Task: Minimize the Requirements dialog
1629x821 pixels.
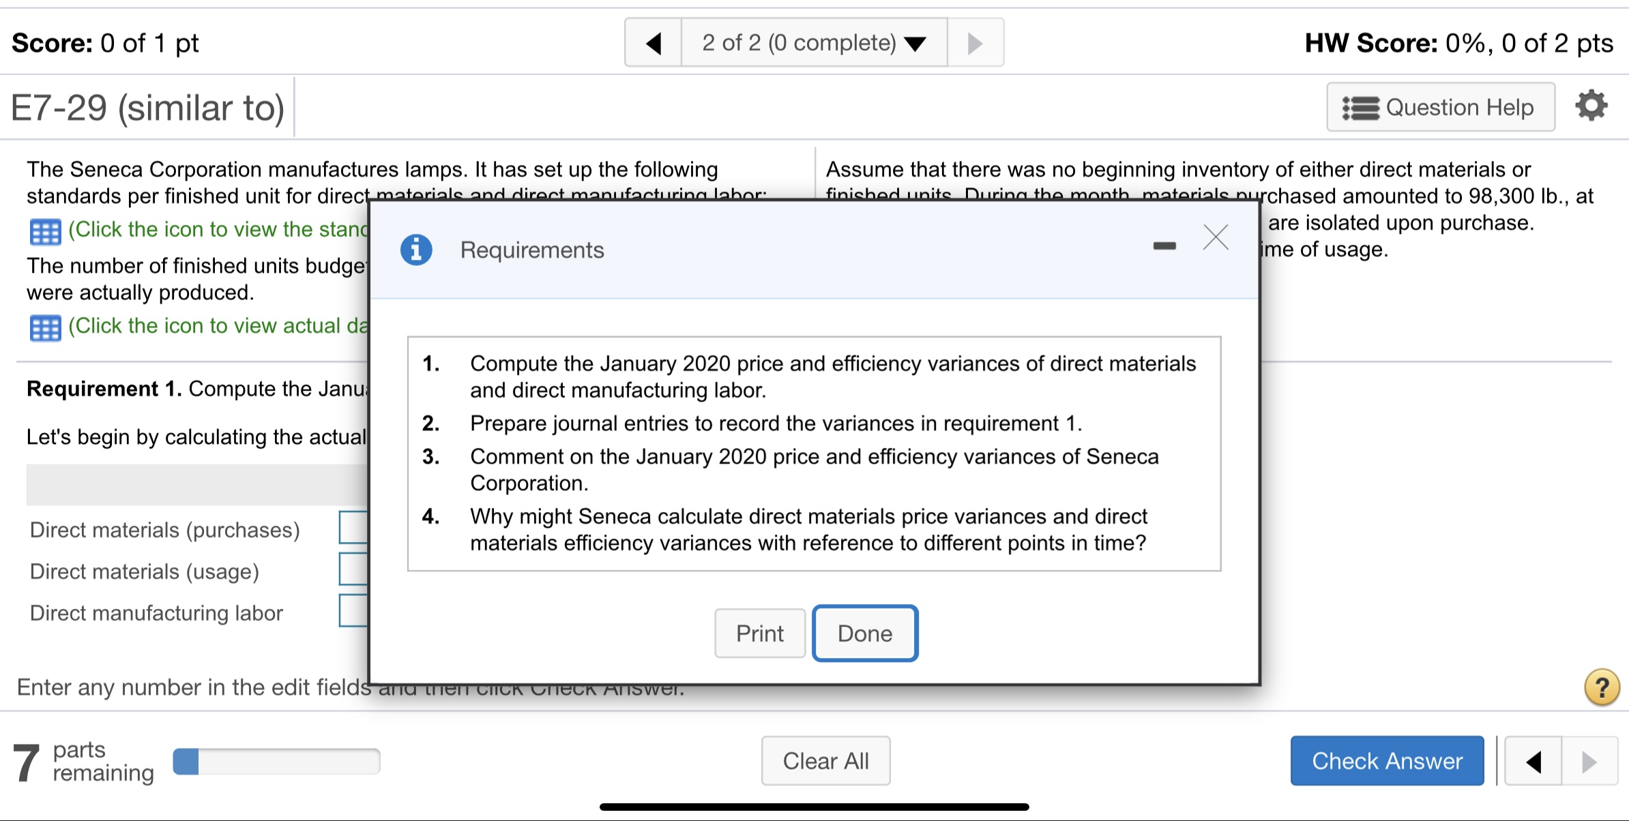Action: 1164,245
